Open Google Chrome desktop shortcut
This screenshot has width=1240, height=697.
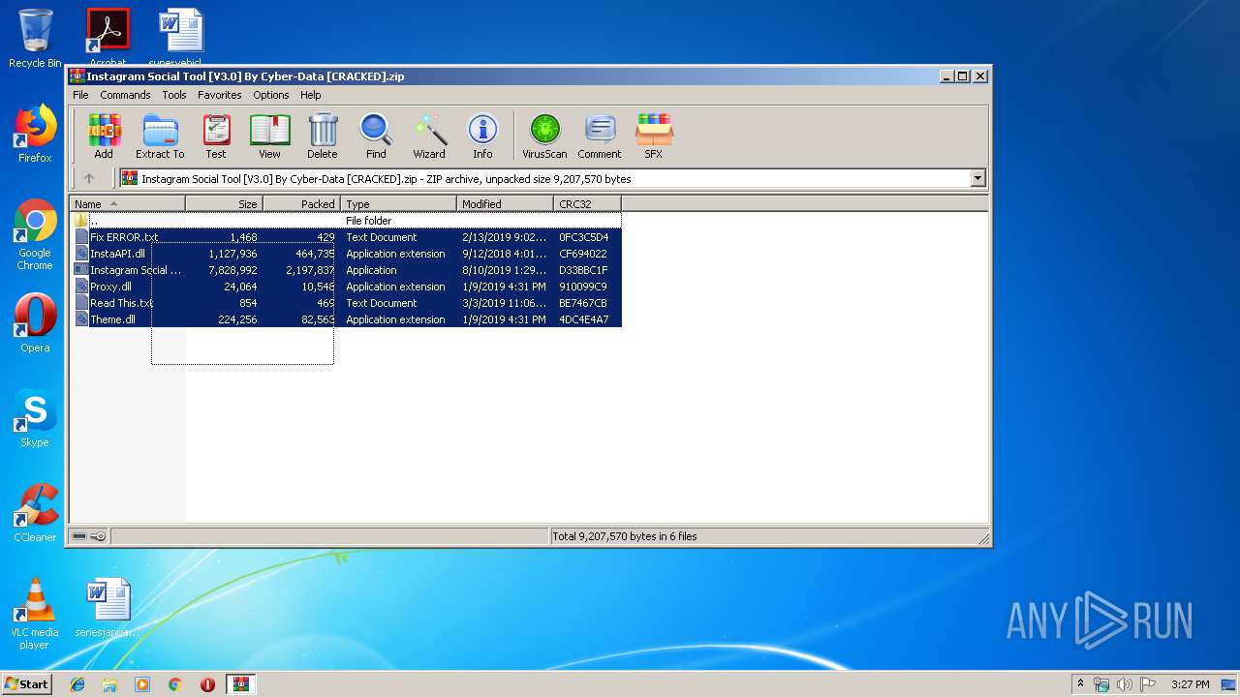35,234
